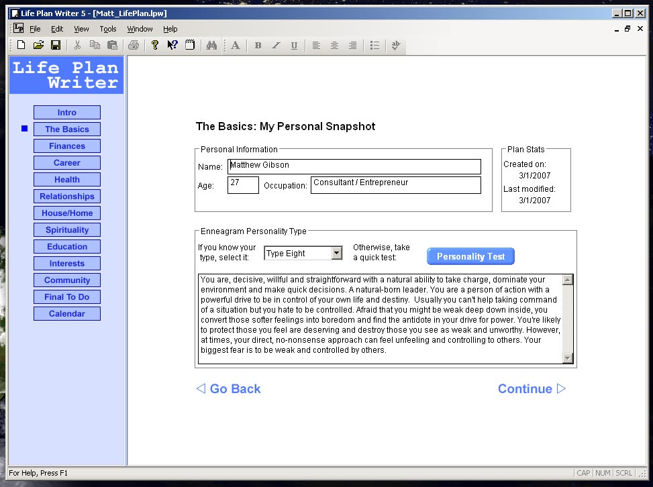
Task: Expand the Enneagram type dropdown arrow
Action: [x=336, y=253]
